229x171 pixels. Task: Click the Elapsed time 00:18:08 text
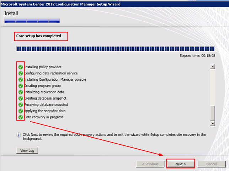197,55
